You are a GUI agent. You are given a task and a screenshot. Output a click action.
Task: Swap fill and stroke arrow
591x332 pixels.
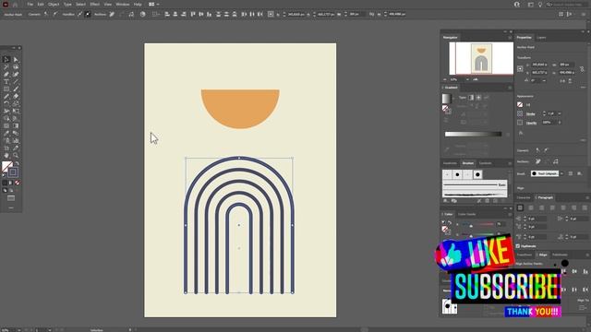click(17, 164)
